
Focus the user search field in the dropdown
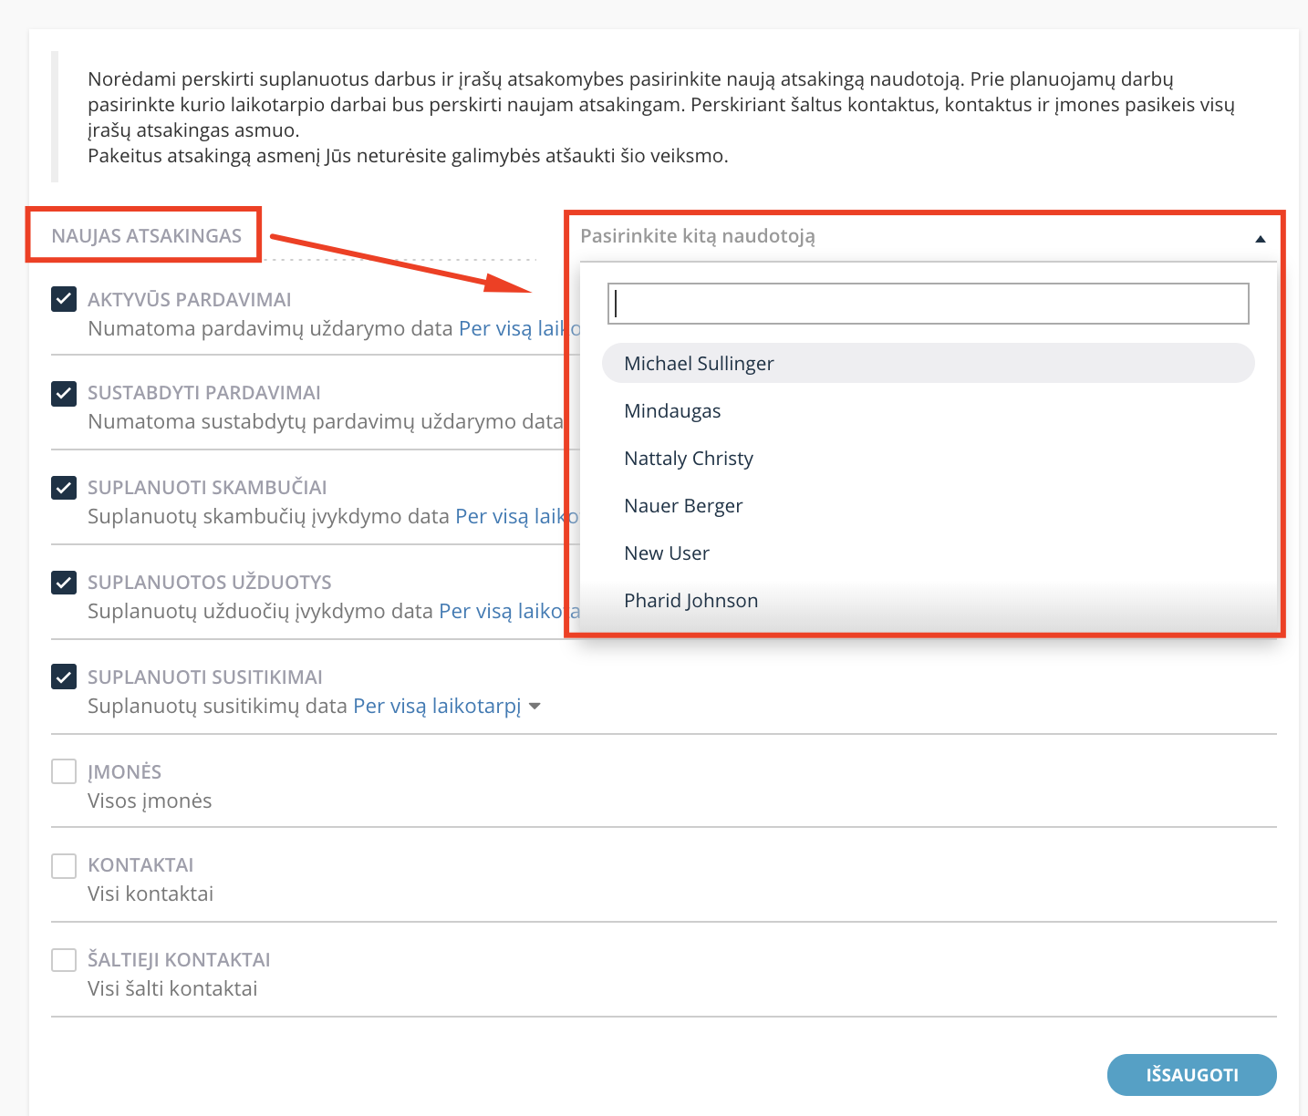point(929,304)
